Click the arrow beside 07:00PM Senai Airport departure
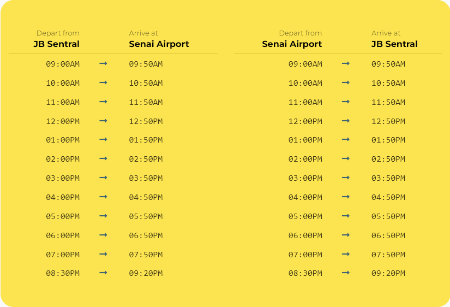Screen dimensions: 450x307 pyautogui.click(x=346, y=254)
